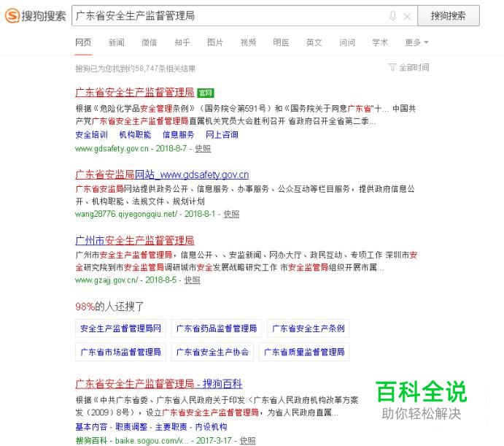This screenshot has height=446, width=504.
Task: Search related term 安全生产监督管理局网
Action: (x=120, y=328)
